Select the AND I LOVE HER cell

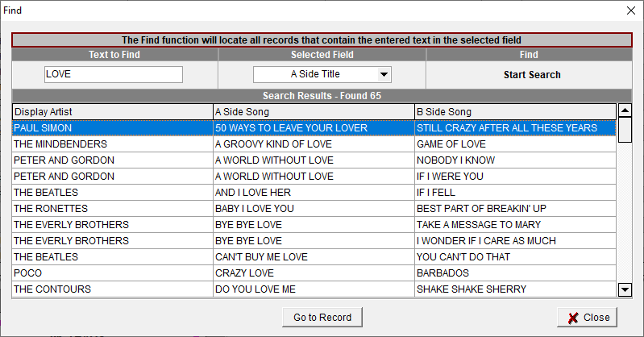pos(314,193)
